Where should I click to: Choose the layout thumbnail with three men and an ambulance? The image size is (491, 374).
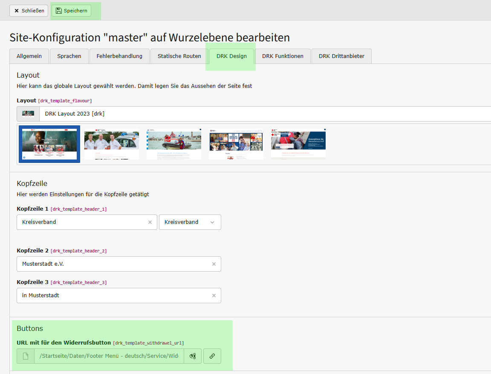point(112,144)
